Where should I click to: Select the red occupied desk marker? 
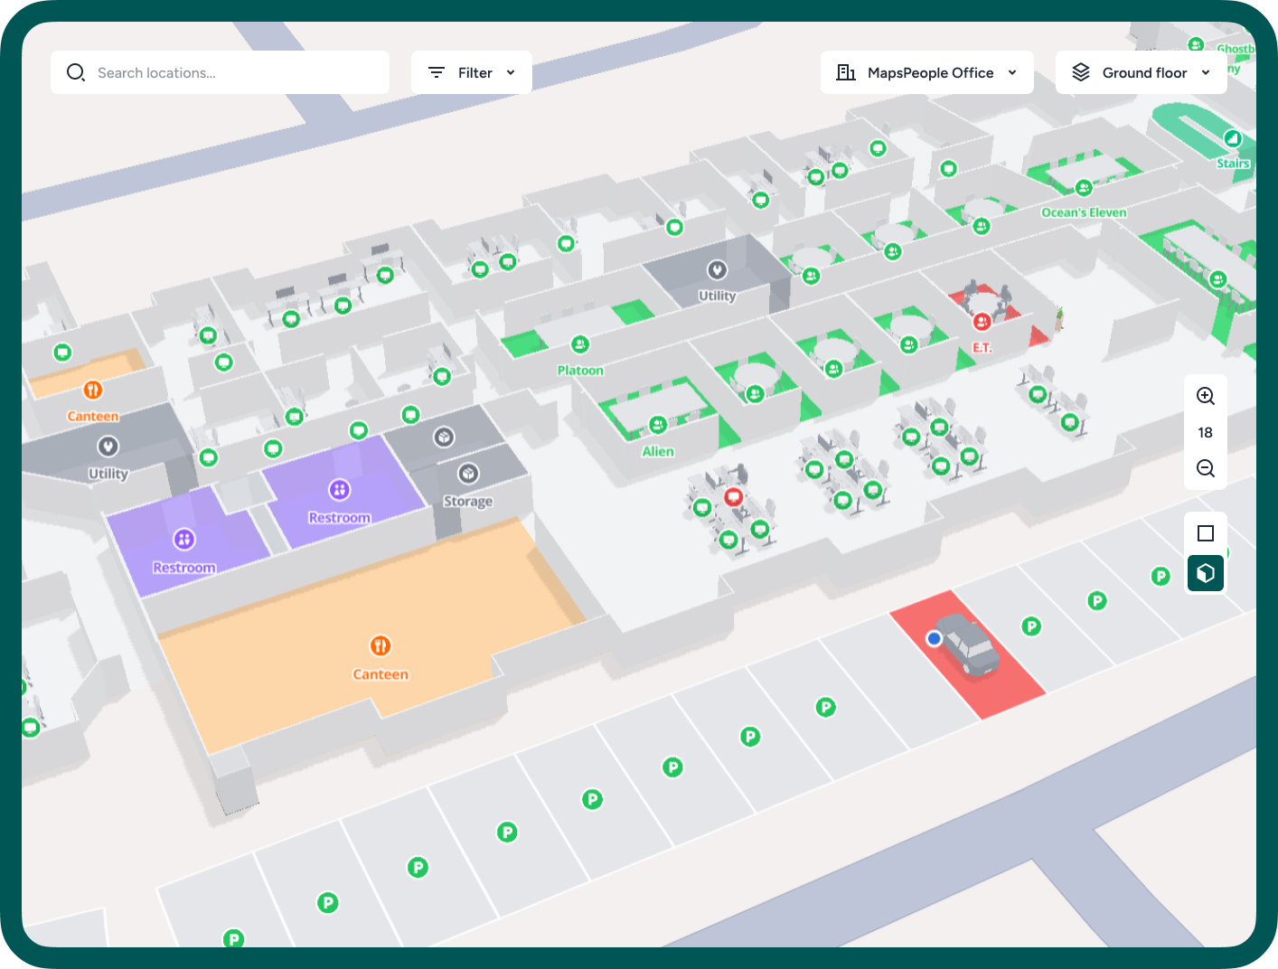point(733,496)
